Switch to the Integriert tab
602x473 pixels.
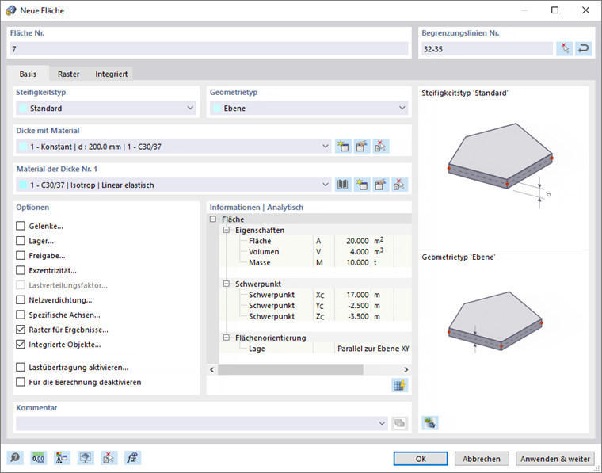[x=112, y=74]
